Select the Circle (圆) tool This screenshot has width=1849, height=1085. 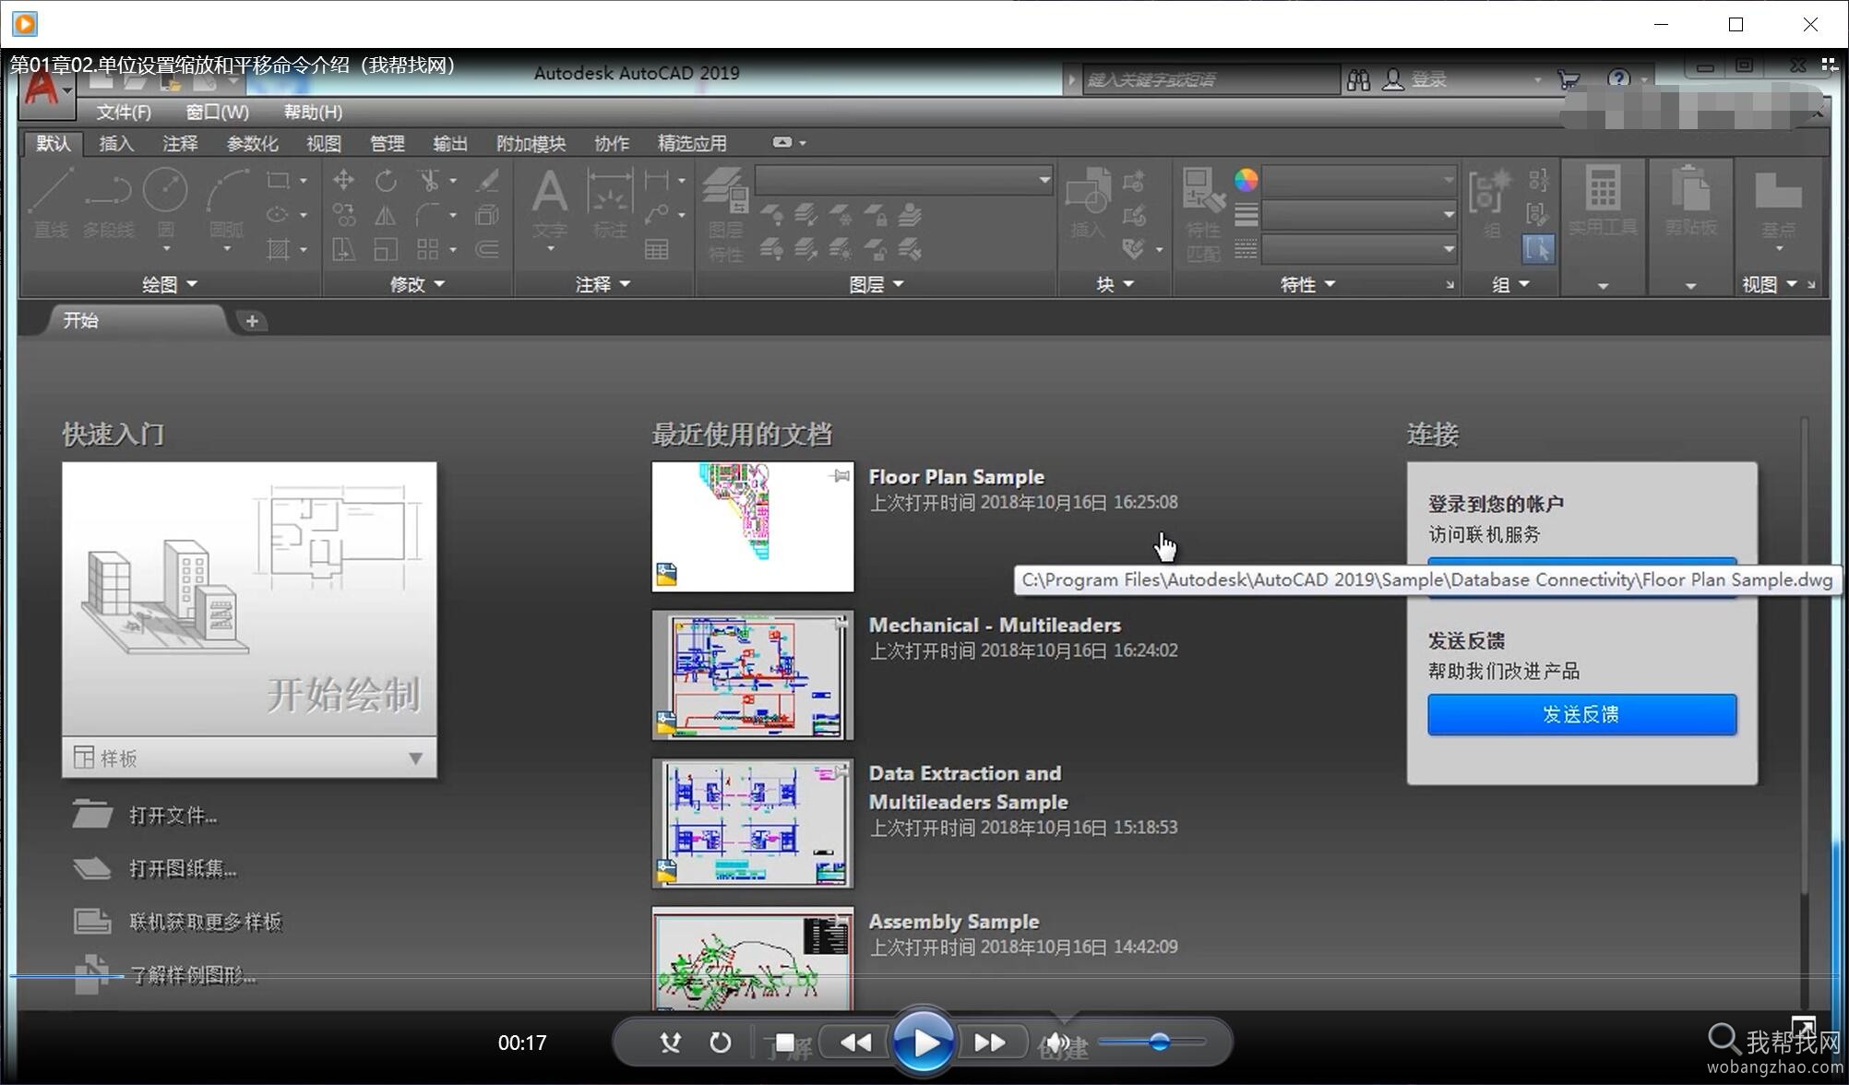(x=166, y=203)
